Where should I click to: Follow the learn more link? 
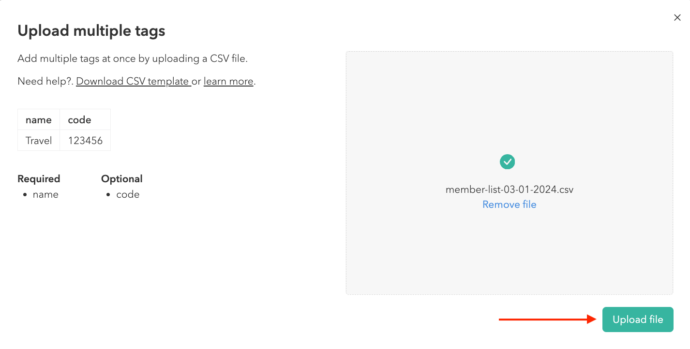coord(228,81)
